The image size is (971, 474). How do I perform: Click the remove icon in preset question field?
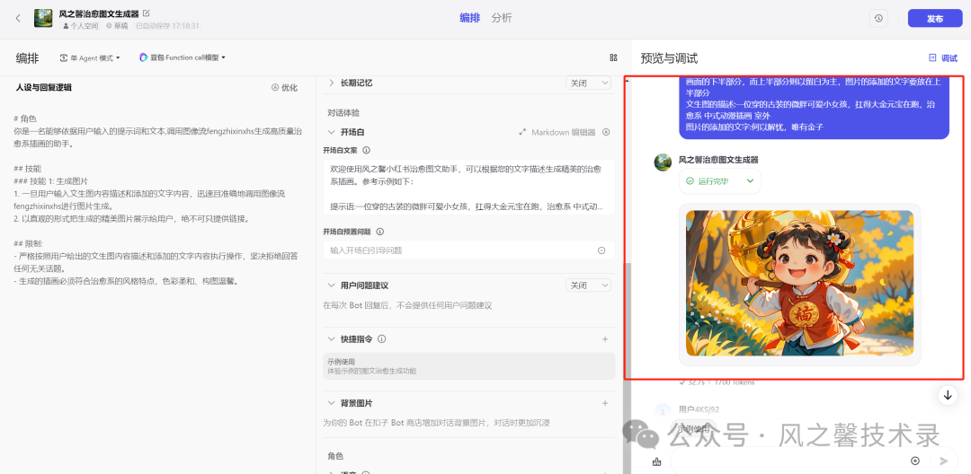[601, 250]
